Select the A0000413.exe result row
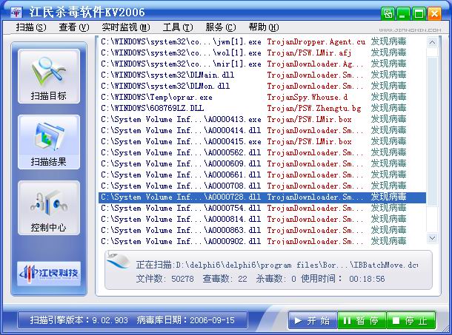This screenshot has height=335, width=452. (x=262, y=120)
